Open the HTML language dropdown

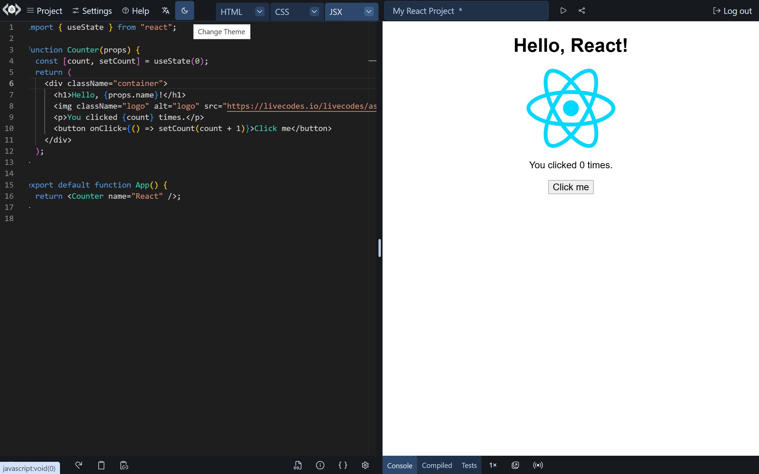pos(260,11)
